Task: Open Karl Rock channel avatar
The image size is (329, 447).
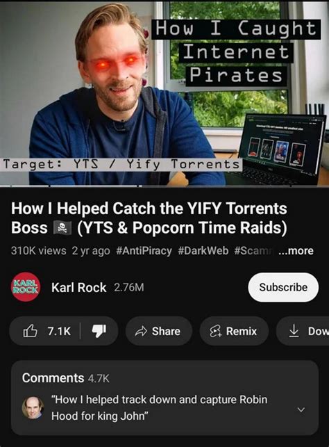Action: [x=25, y=287]
